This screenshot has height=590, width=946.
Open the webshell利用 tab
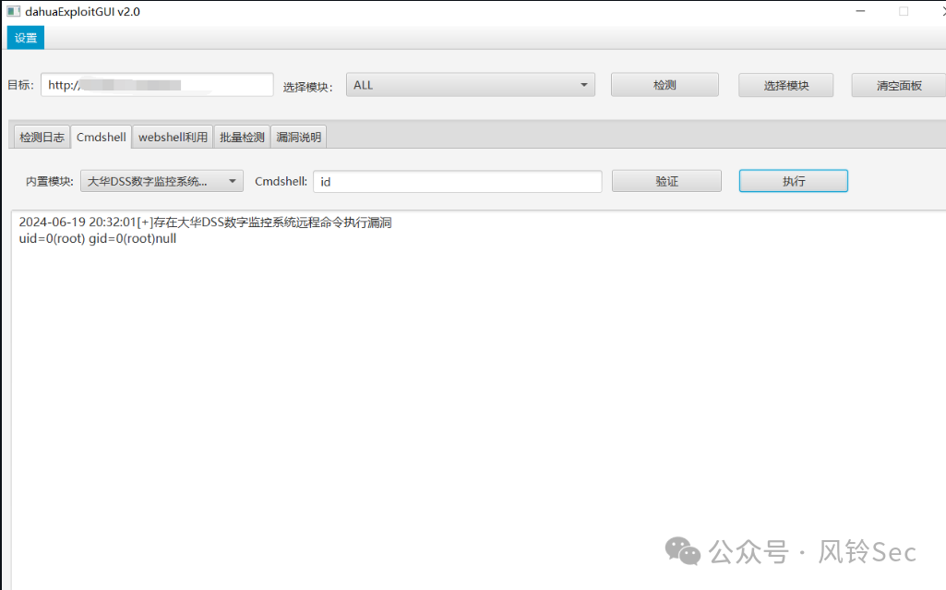pyautogui.click(x=173, y=137)
